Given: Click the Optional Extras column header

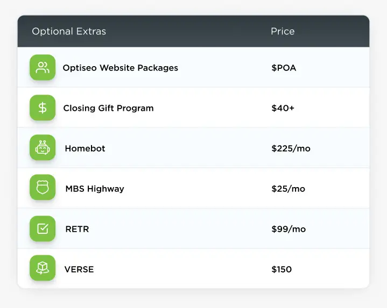Looking at the screenshot, I should point(69,31).
